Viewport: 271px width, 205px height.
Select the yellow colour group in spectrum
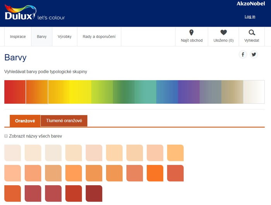click(80, 92)
